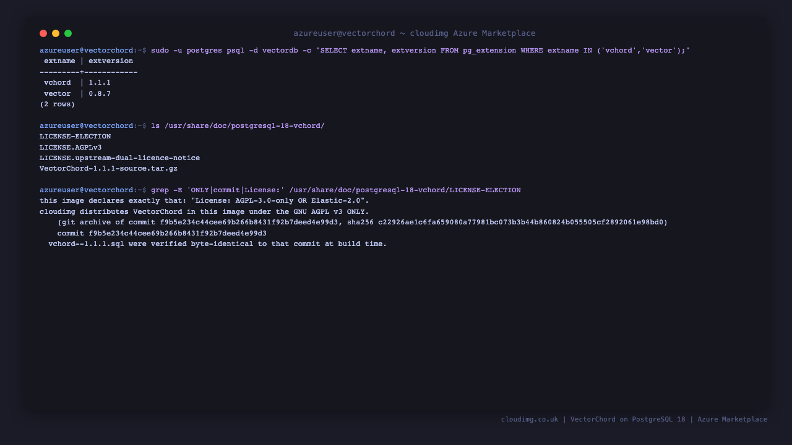Click the '(git archive of commit' output line
The width and height of the screenshot is (792, 445).
click(x=363, y=222)
